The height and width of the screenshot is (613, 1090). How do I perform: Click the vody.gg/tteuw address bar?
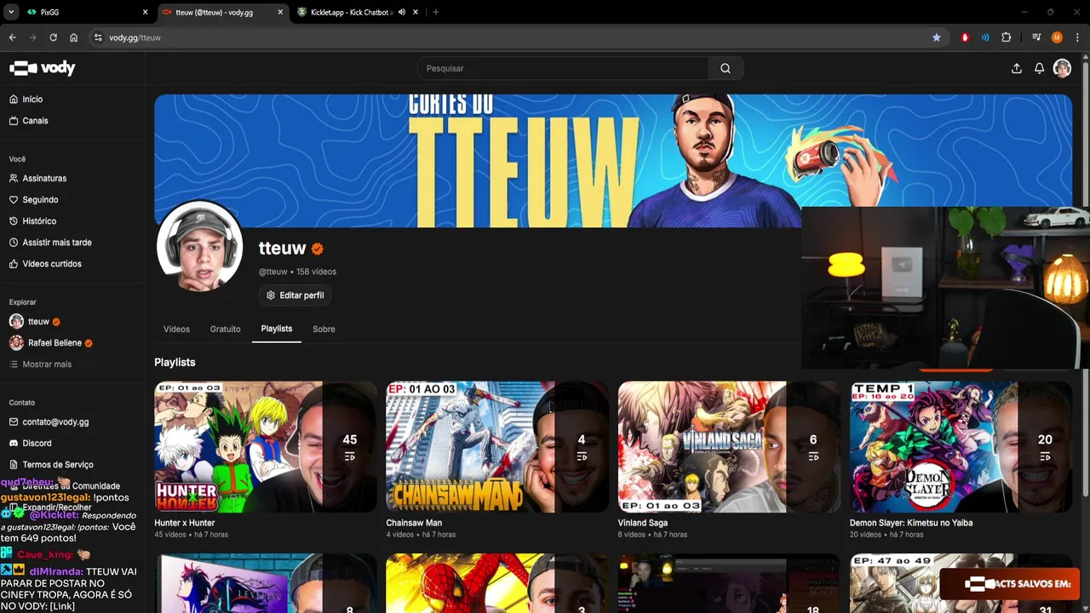click(x=511, y=37)
